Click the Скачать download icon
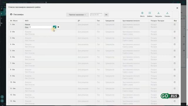The width and height of the screenshot is (188, 106). (167, 13)
